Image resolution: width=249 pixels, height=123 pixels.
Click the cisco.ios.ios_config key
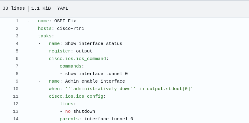tap(76, 96)
